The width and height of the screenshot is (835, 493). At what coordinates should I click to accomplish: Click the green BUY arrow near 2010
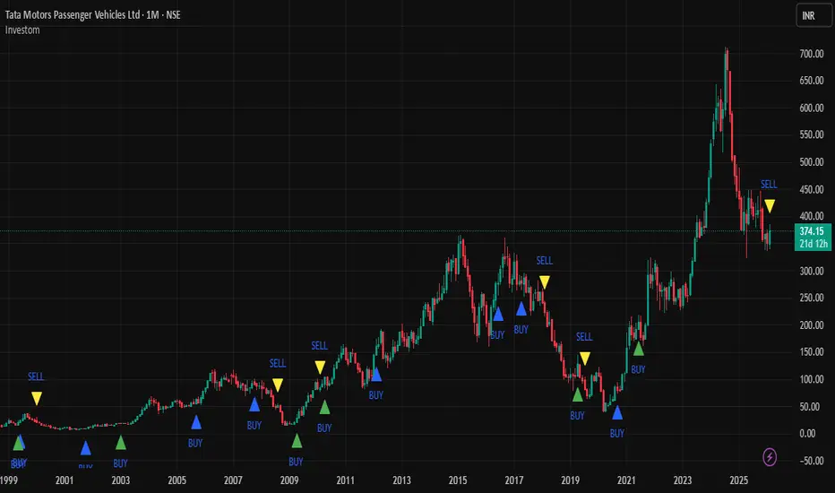[x=325, y=407]
